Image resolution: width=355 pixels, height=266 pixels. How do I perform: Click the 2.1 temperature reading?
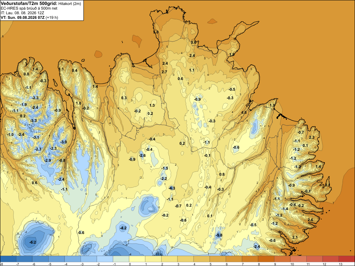[295, 237]
